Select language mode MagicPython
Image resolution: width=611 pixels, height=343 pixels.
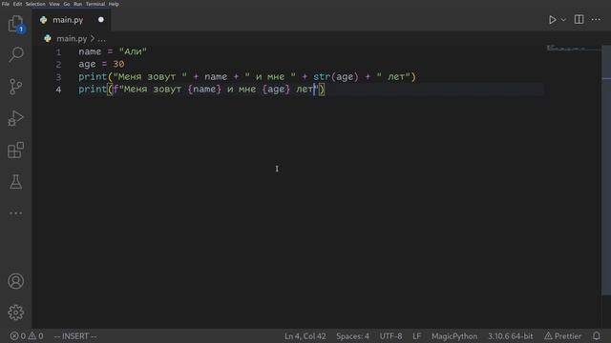pos(454,336)
